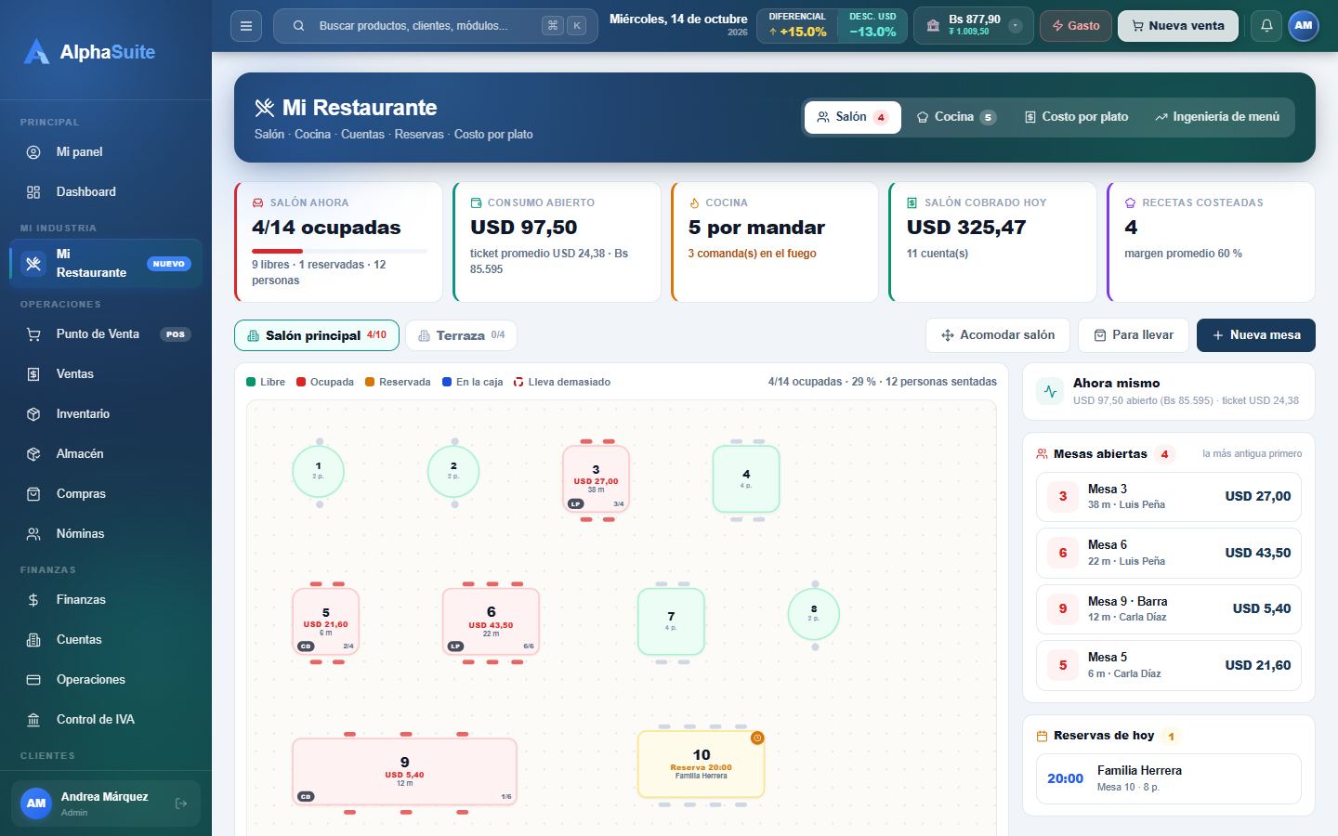
Task: Select free table 1 on the floor plan
Action: pyautogui.click(x=319, y=472)
